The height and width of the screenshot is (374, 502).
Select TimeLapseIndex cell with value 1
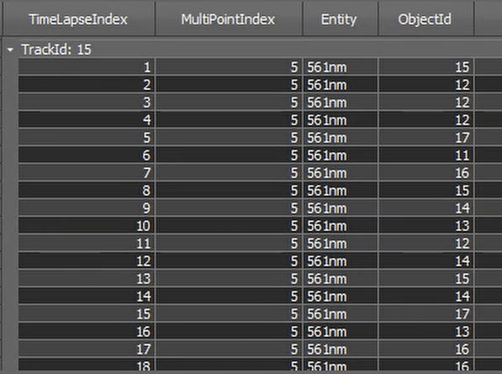pyautogui.click(x=87, y=67)
